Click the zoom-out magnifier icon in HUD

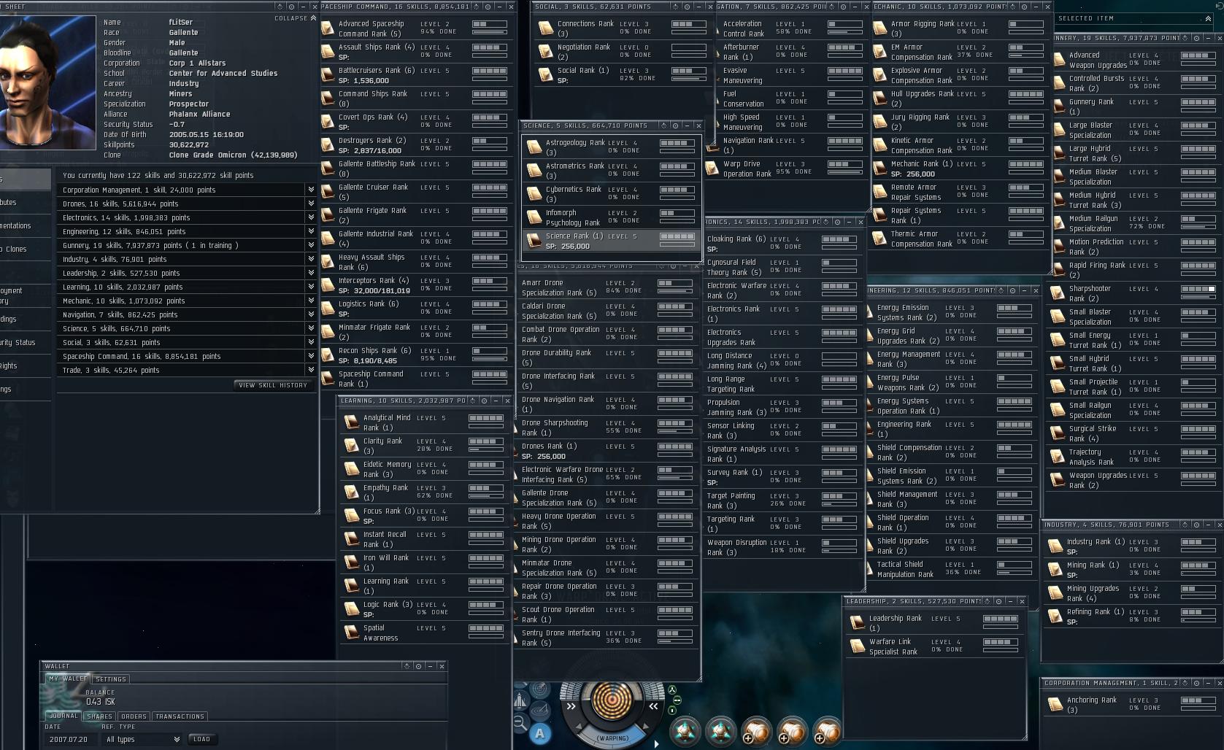[520, 723]
